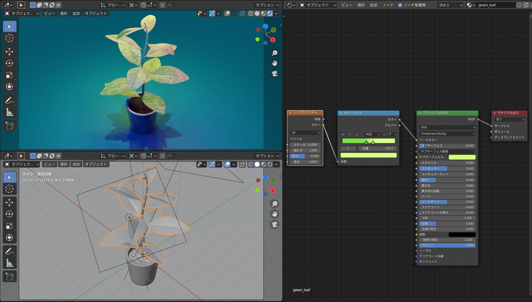Click the black 放射 emission color swatch
The width and height of the screenshot is (532, 302).
462,234
